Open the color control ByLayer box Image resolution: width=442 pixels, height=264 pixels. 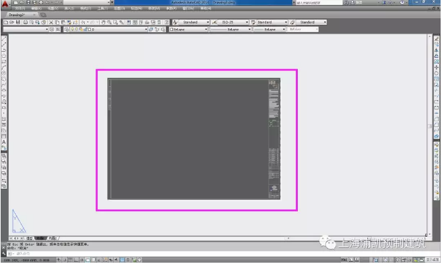click(188, 30)
